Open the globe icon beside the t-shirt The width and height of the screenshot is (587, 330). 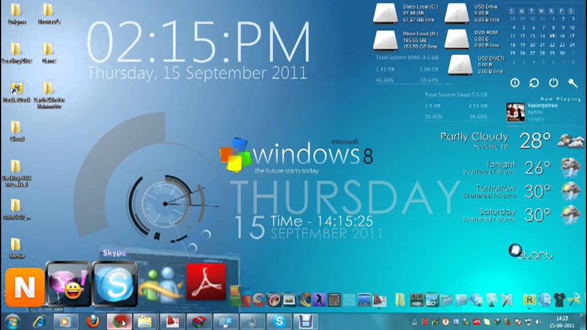point(545,300)
